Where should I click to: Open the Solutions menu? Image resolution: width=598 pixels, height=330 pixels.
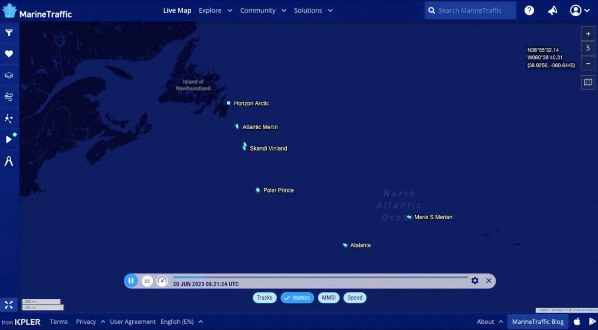(x=313, y=11)
